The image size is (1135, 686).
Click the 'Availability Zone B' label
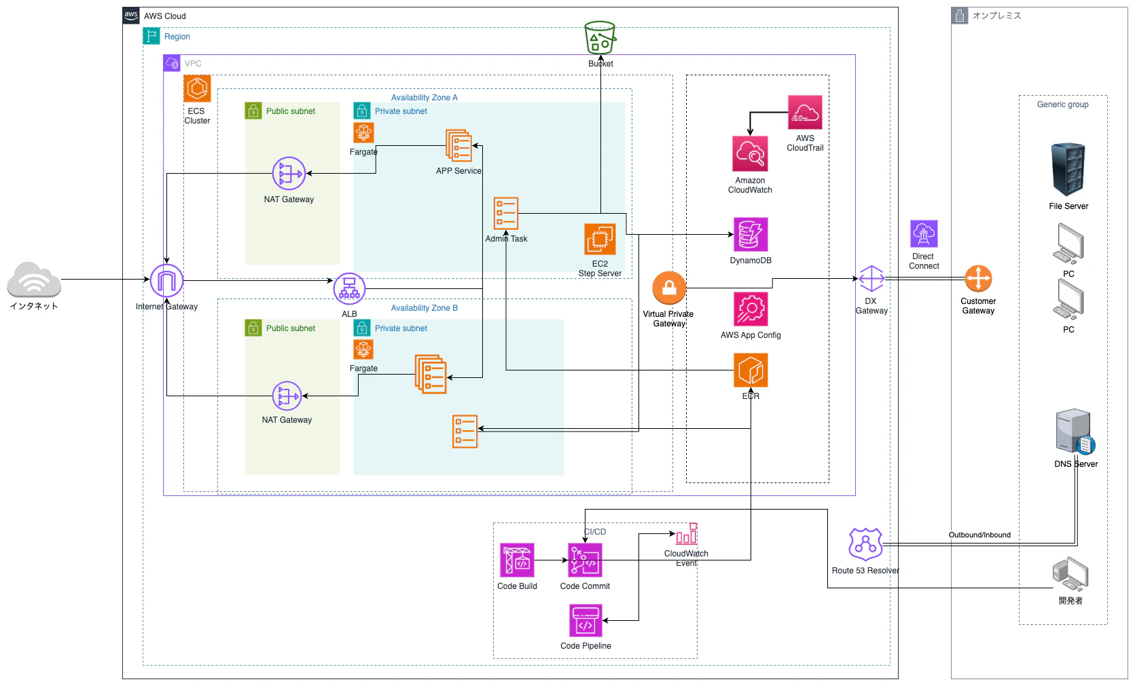coord(425,308)
